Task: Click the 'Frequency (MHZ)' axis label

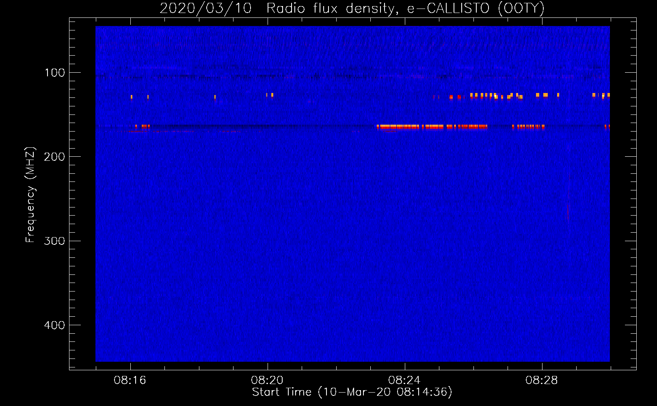Action: tap(30, 195)
